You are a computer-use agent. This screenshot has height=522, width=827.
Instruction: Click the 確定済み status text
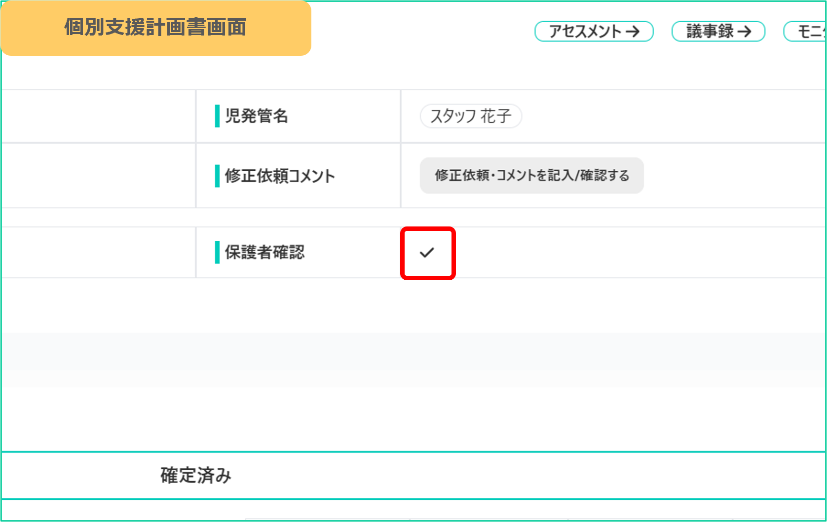[196, 475]
